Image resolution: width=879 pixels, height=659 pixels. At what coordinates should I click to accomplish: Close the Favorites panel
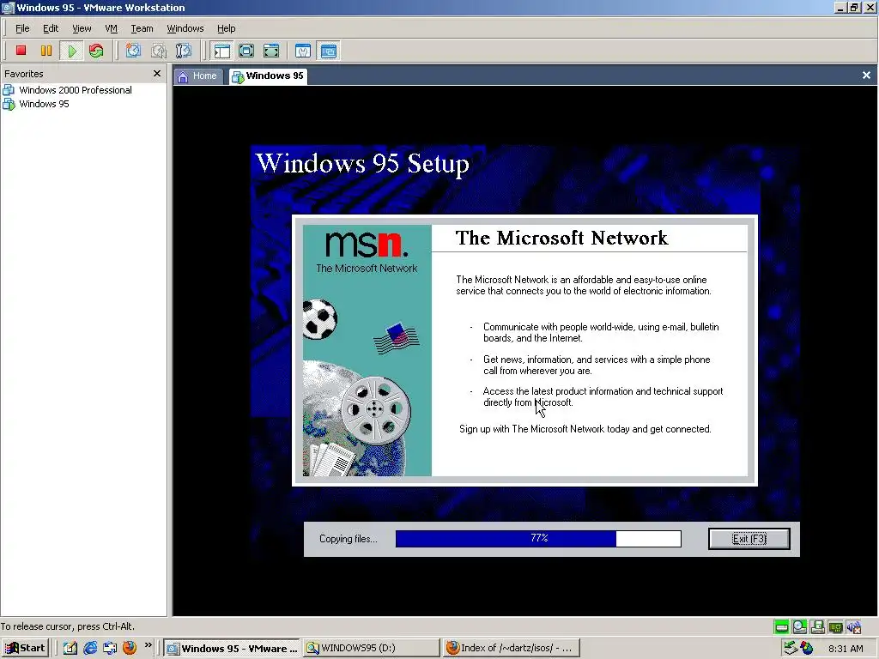click(x=157, y=74)
